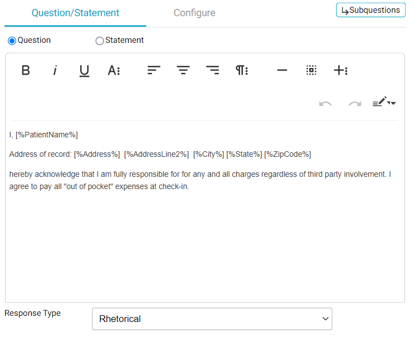Apply underline formatting to text
This screenshot has height=342, width=415.
[84, 71]
